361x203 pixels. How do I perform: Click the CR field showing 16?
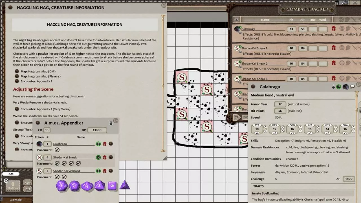(x=47, y=130)
